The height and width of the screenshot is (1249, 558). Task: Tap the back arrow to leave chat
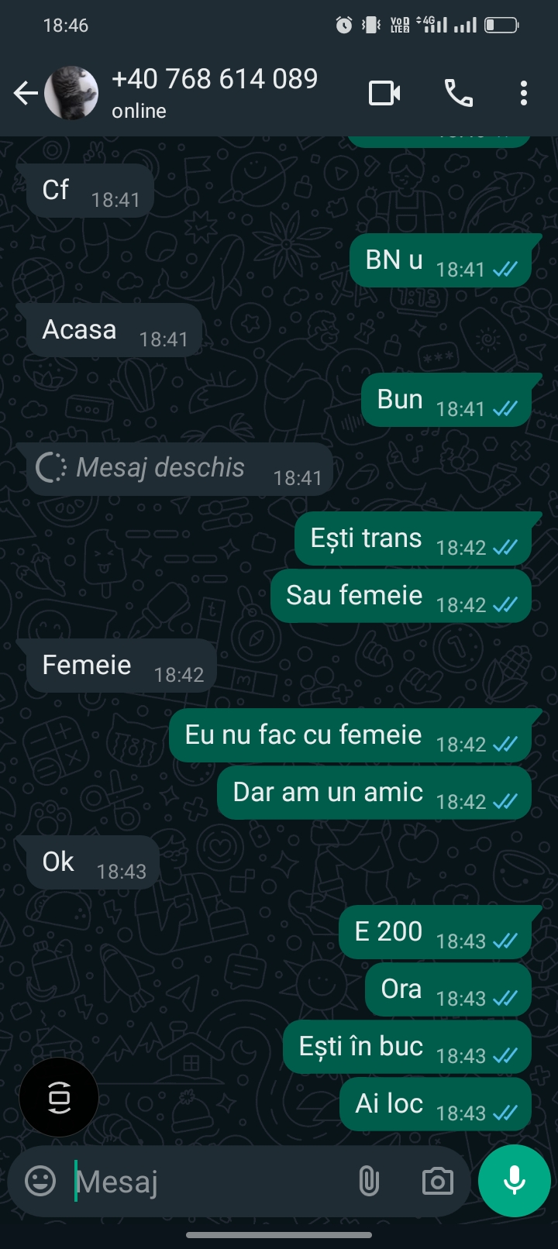tap(26, 92)
